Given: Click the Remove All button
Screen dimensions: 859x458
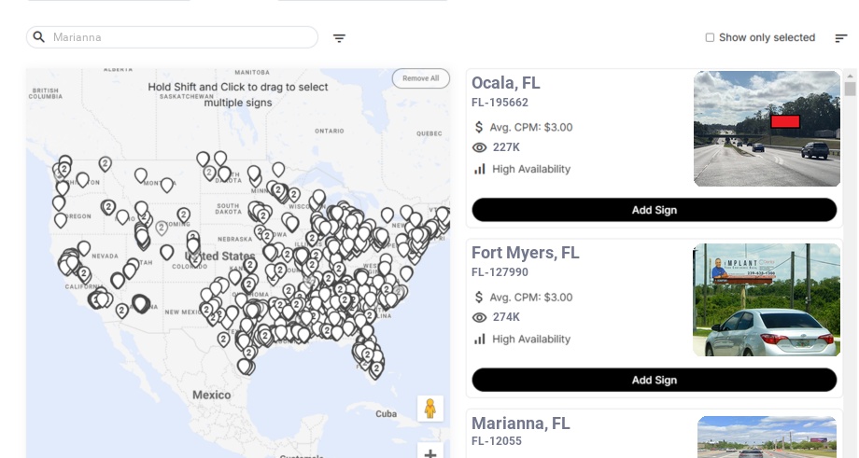Looking at the screenshot, I should 420,78.
